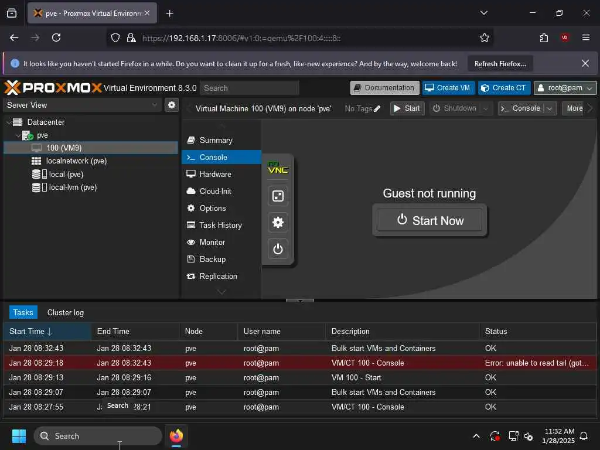Collapse the bottom log panel handle
The image size is (600, 450).
[x=300, y=301]
